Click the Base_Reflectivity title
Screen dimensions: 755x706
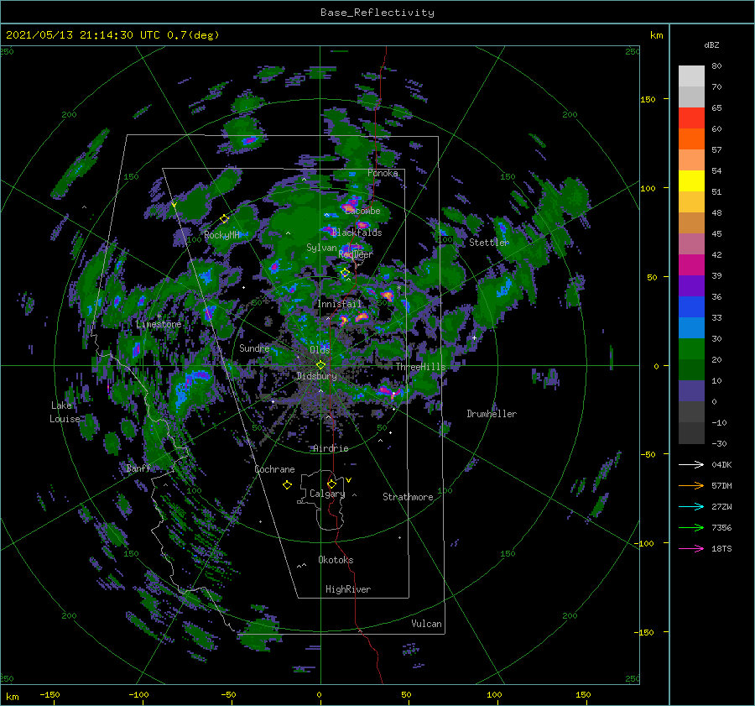377,13
